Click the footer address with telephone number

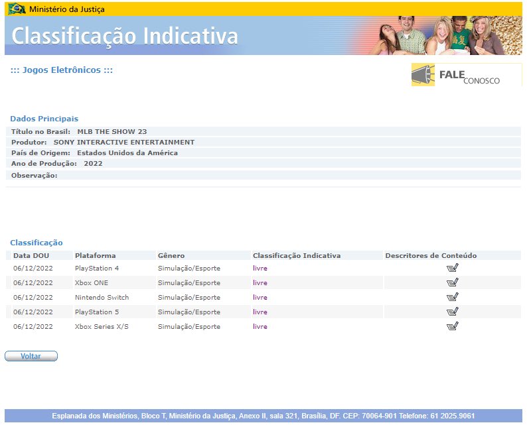coord(263,416)
